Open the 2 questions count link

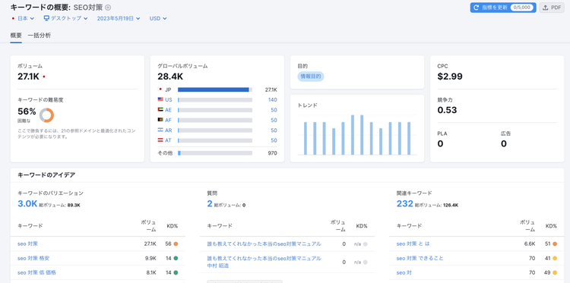click(x=210, y=204)
